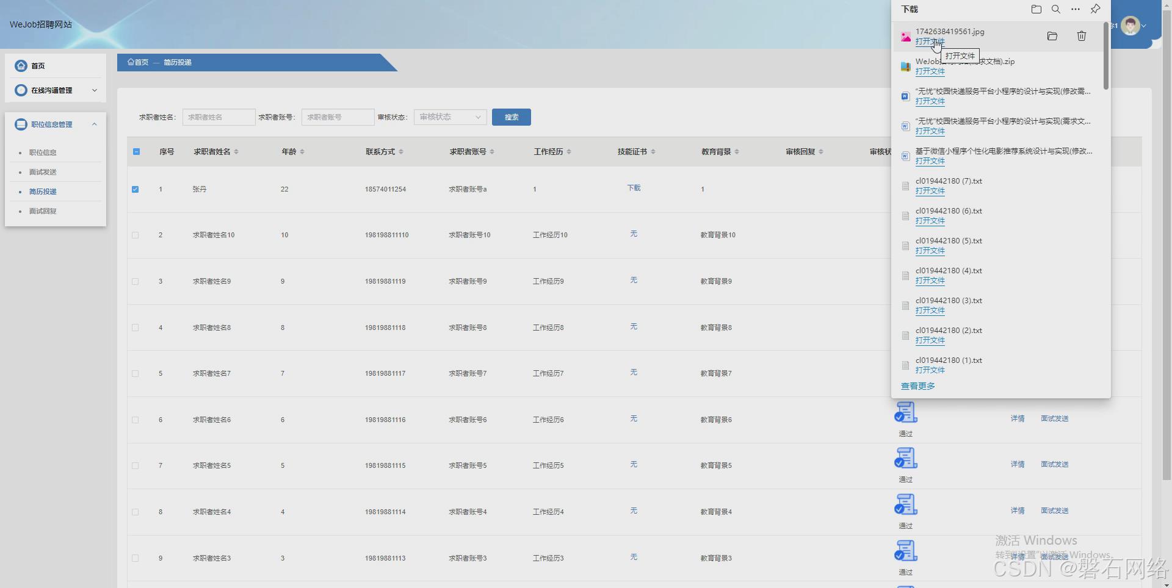This screenshot has width=1172, height=588.
Task: Check the row for 求职者姓名4
Action: tap(136, 512)
